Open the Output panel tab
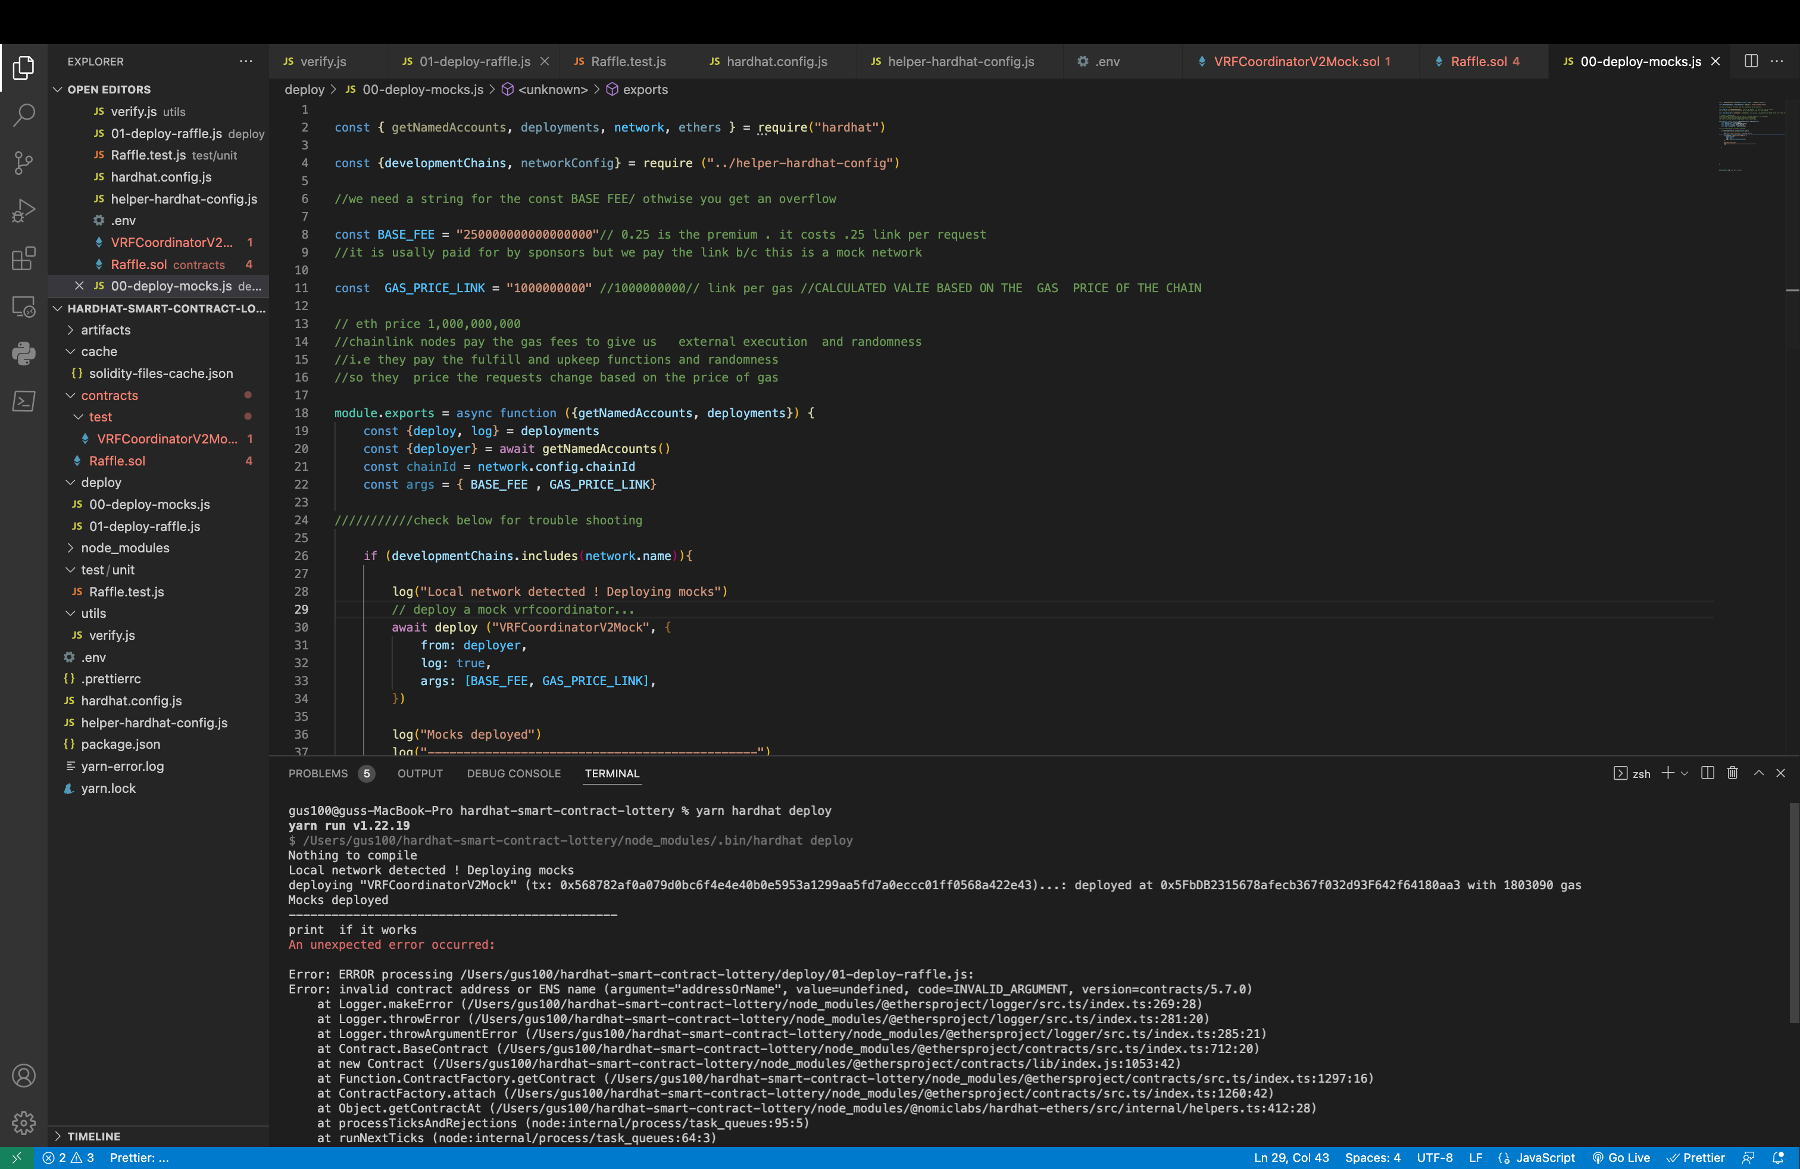Image resolution: width=1800 pixels, height=1169 pixels. pos(420,774)
